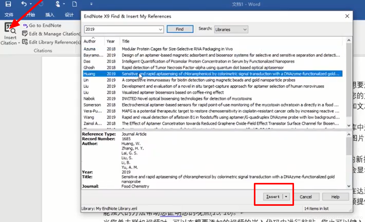Click Edit & Manage Citation(s)
Image resolution: width=365 pixels, height=222 pixels.
[x=51, y=34]
